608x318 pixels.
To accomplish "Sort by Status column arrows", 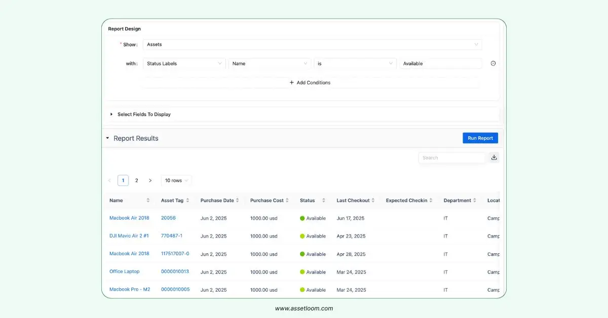I will pyautogui.click(x=324, y=201).
